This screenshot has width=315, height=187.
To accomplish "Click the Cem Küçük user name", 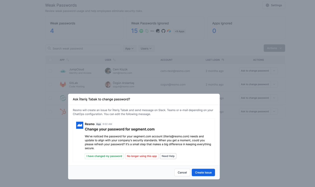I will (120, 70).
